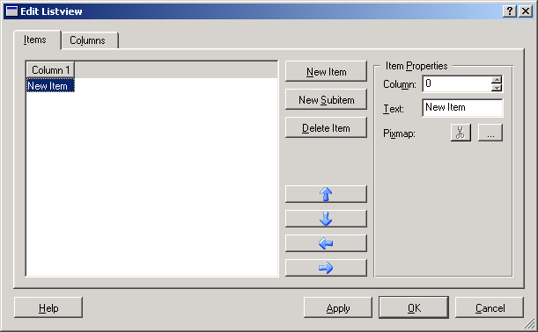Image resolution: width=538 pixels, height=332 pixels.
Task: Add a New Item
Action: [326, 71]
